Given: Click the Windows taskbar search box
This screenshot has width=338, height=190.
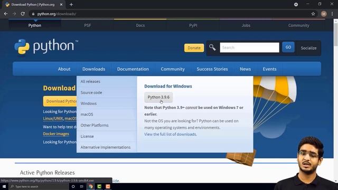Looking at the screenshot, I should 39,186.
